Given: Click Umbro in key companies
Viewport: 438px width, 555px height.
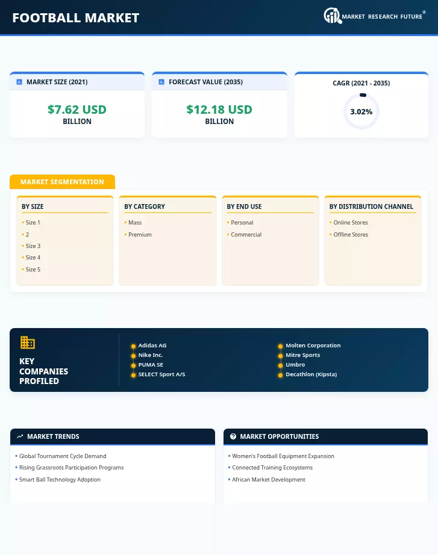Looking at the screenshot, I should pyautogui.click(x=295, y=364).
